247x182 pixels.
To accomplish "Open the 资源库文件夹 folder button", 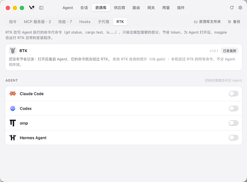I will [x=207, y=22].
